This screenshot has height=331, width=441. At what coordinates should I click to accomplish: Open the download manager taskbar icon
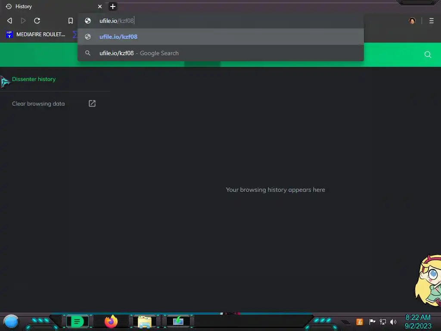[178, 321]
